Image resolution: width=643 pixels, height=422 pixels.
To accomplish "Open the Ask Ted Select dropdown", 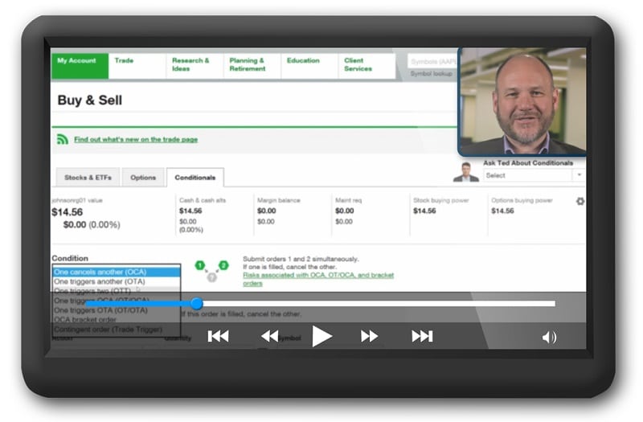I will pos(534,175).
